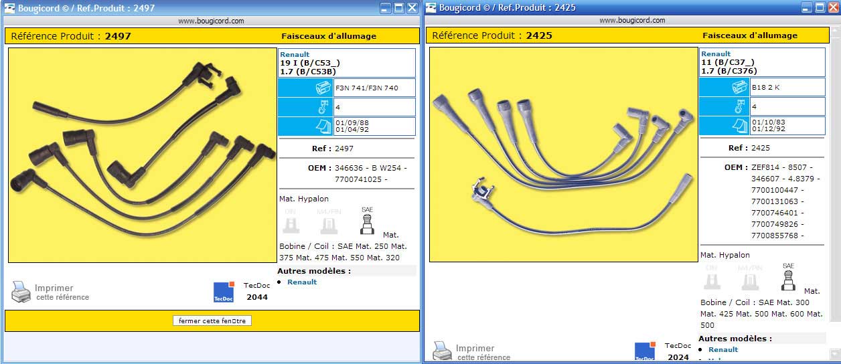841x364 pixels.
Task: Click 'Ref : 2497' line
Action: pyautogui.click(x=333, y=149)
